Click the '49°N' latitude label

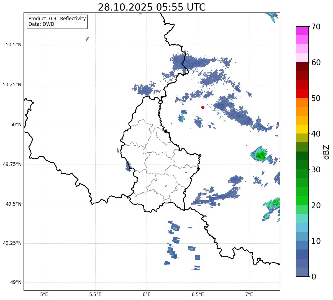click(16, 283)
